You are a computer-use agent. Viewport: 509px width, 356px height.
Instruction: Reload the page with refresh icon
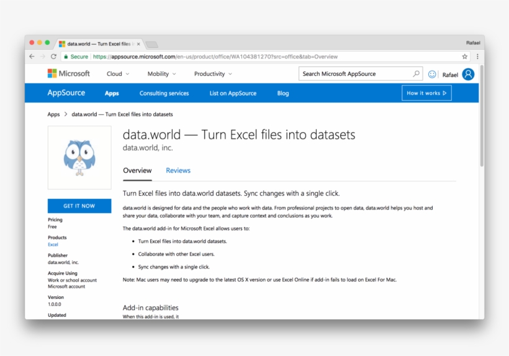(53, 57)
